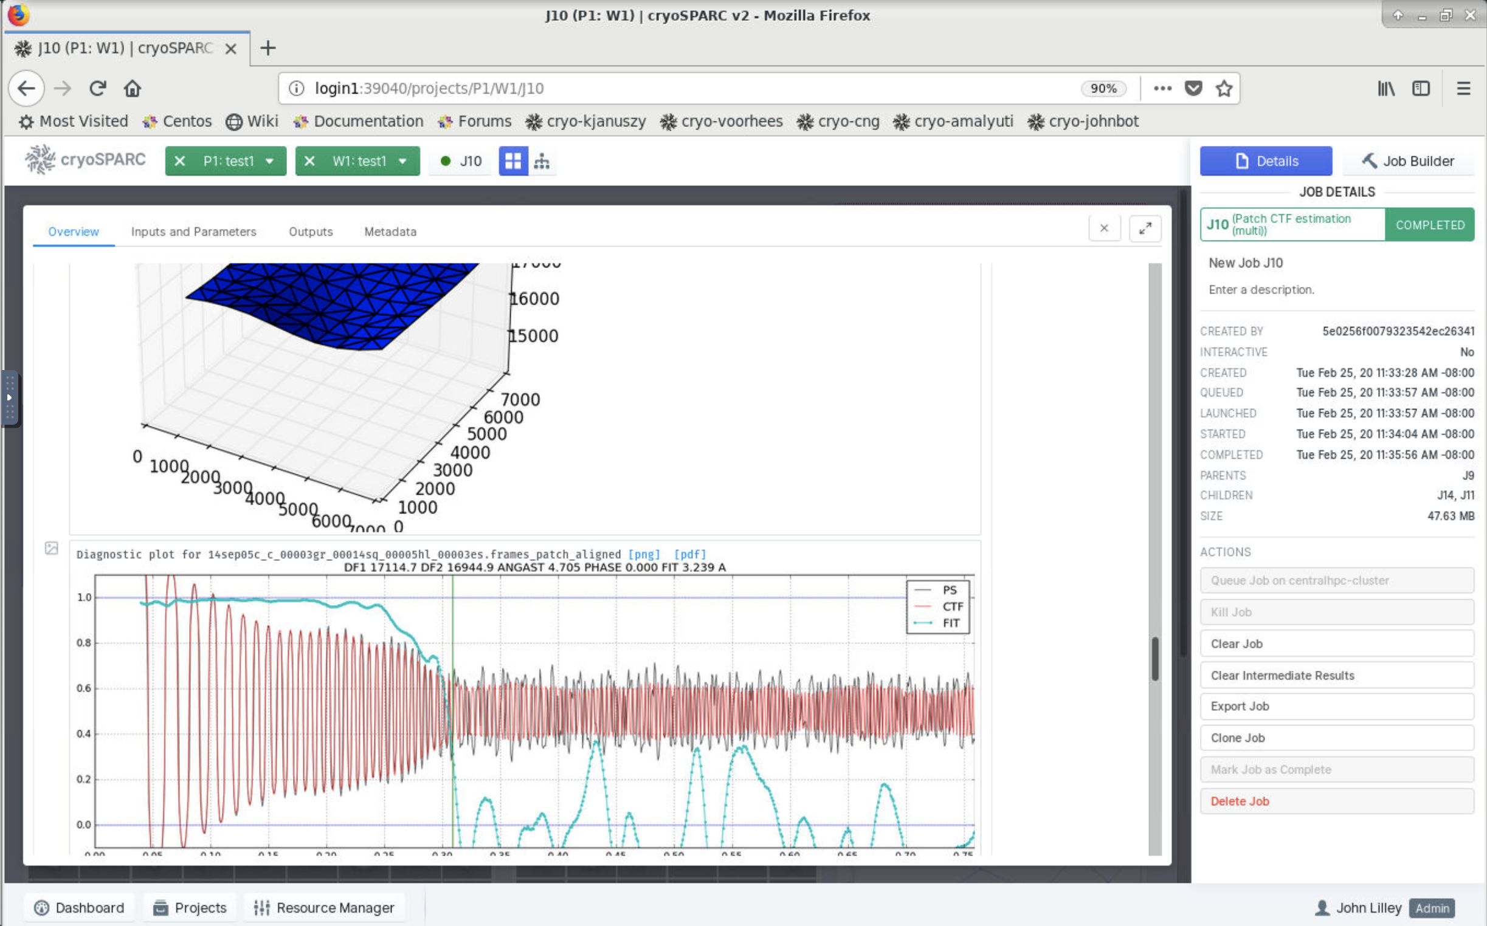The height and width of the screenshot is (926, 1487).
Task: Select the workspace tree view icon
Action: (542, 160)
